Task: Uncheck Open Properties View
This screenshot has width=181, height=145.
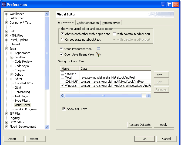Action: pos(62,49)
